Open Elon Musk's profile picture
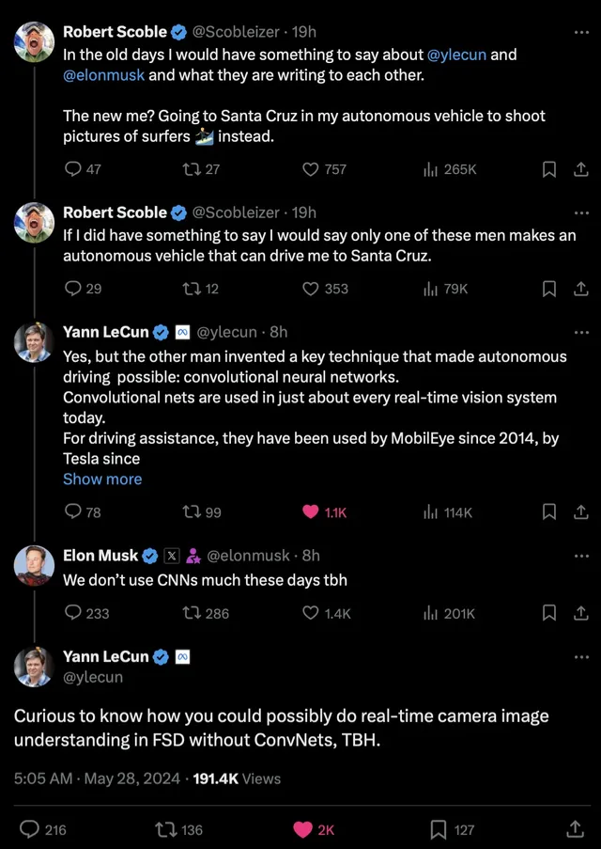The height and width of the screenshot is (849, 601). tap(34, 565)
